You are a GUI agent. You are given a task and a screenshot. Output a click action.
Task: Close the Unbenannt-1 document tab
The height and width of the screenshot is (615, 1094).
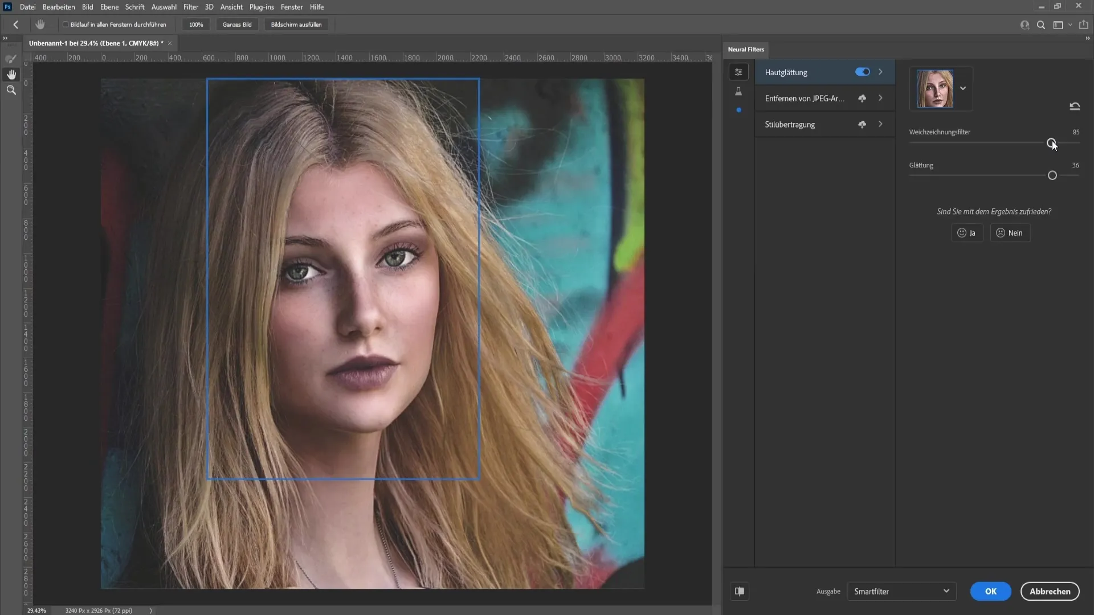[x=170, y=43]
